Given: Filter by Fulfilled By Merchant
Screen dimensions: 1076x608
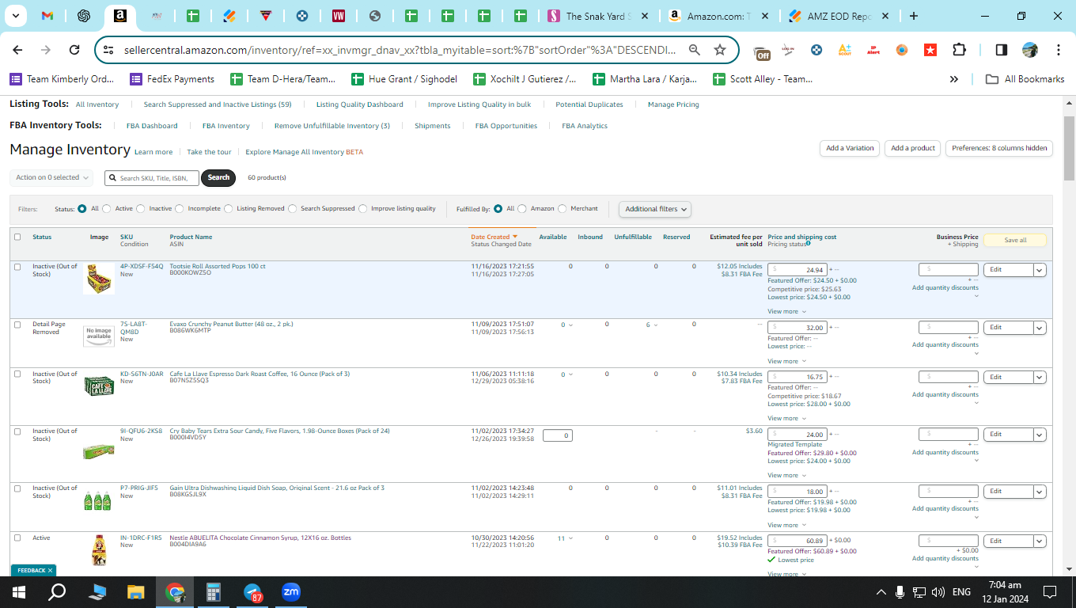Looking at the screenshot, I should [x=563, y=209].
